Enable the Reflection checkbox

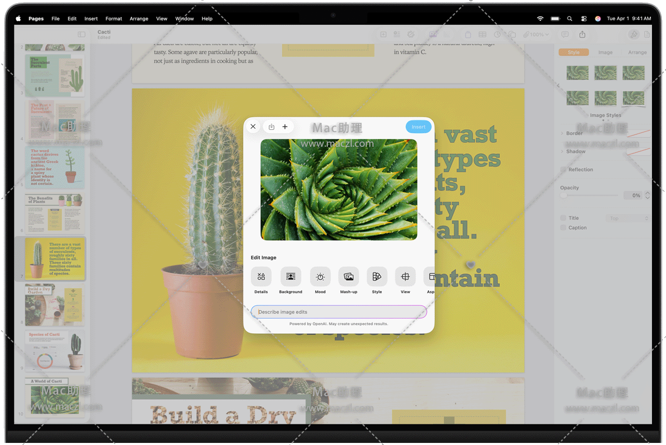[563, 170]
